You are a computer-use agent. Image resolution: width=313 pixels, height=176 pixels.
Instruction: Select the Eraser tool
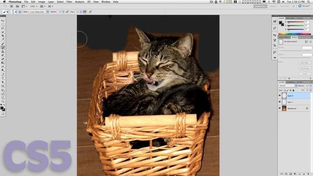point(3,59)
